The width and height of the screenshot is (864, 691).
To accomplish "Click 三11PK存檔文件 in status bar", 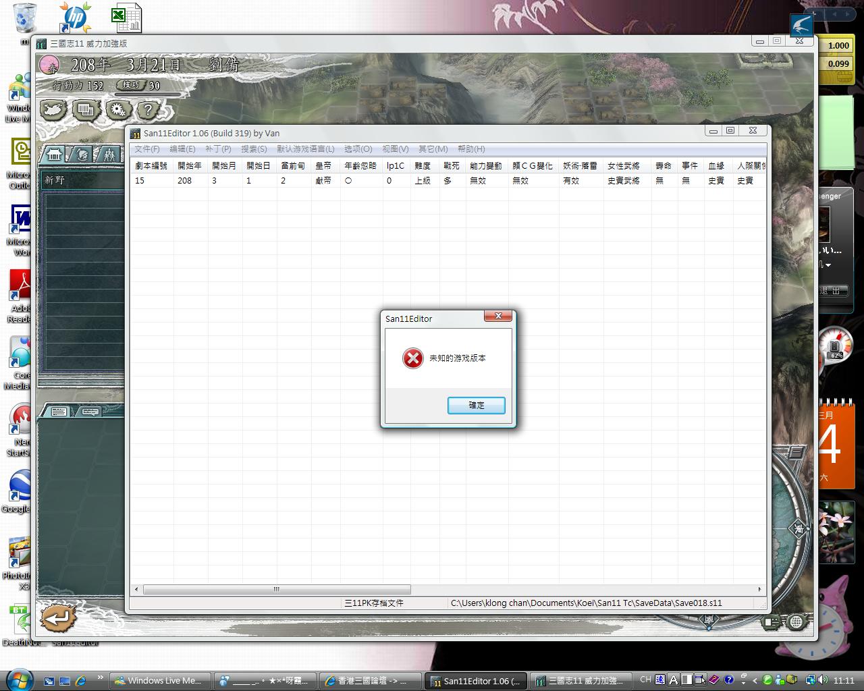I will click(374, 603).
